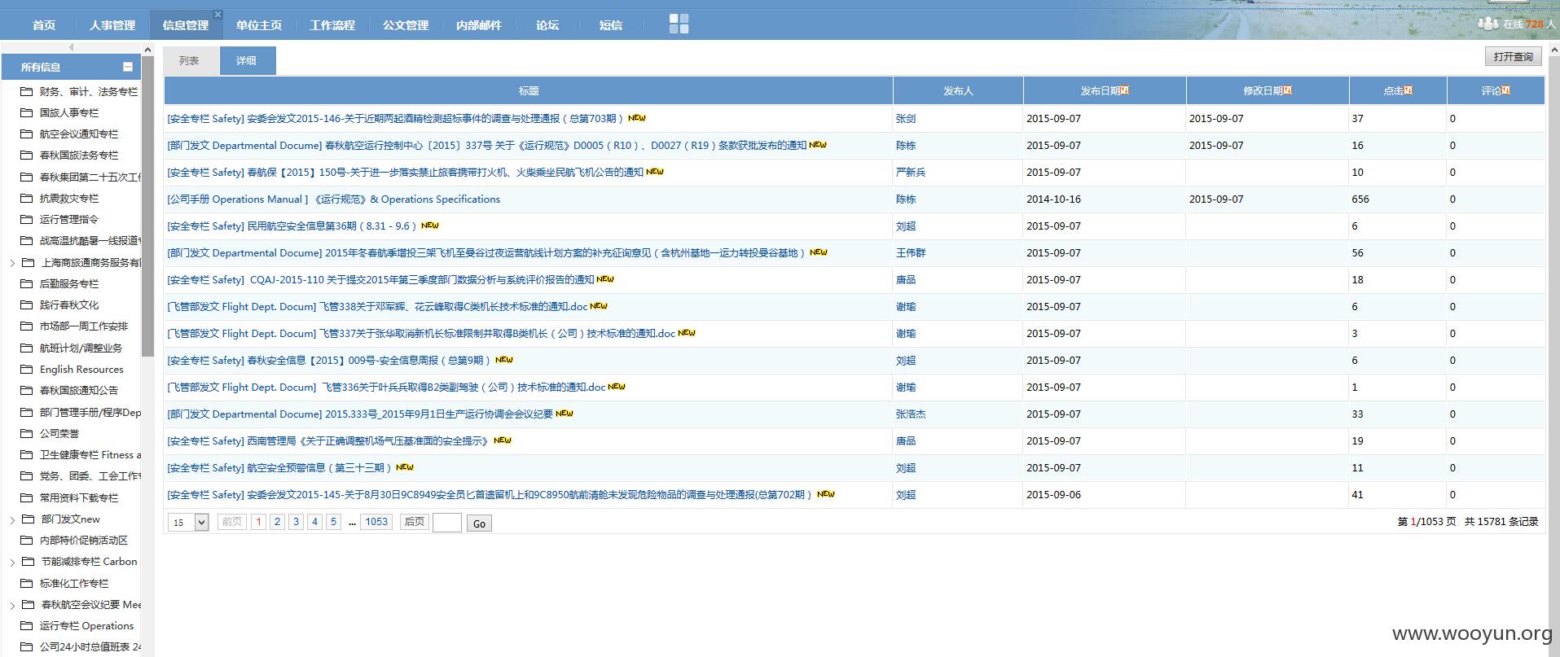1560x657 pixels.
Task: Go to page 1053 link
Action: coord(376,522)
